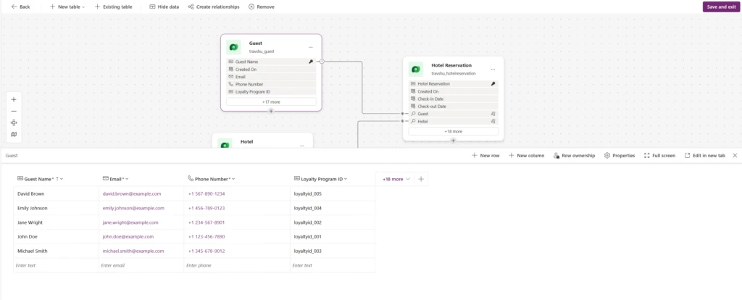Image resolution: width=742 pixels, height=300 pixels.
Task: Open the +18 more columns dropdown
Action: [396, 178]
